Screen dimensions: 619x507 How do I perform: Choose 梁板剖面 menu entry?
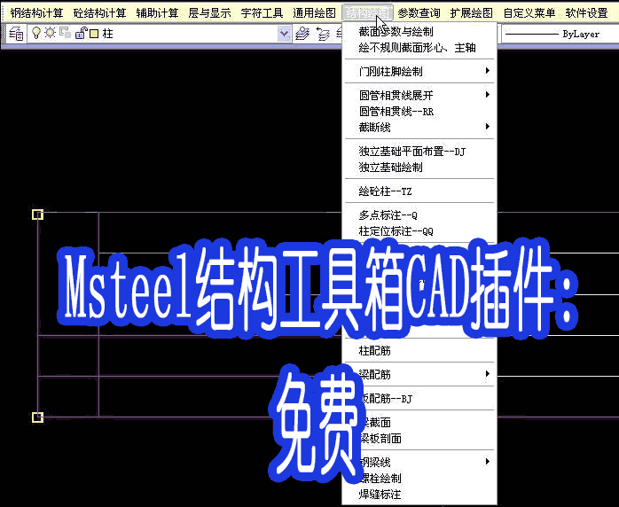click(x=419, y=439)
